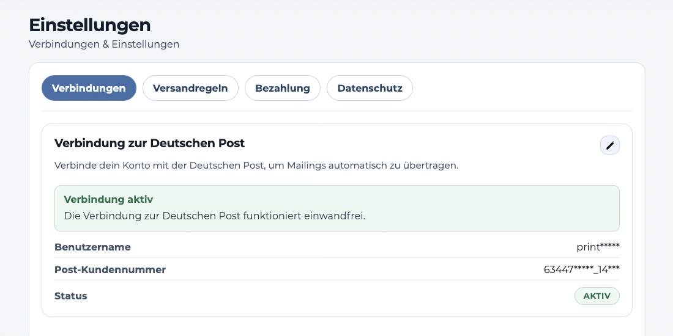Image resolution: width=673 pixels, height=336 pixels.
Task: Switch to the Verbindungen tab
Action: tap(89, 88)
